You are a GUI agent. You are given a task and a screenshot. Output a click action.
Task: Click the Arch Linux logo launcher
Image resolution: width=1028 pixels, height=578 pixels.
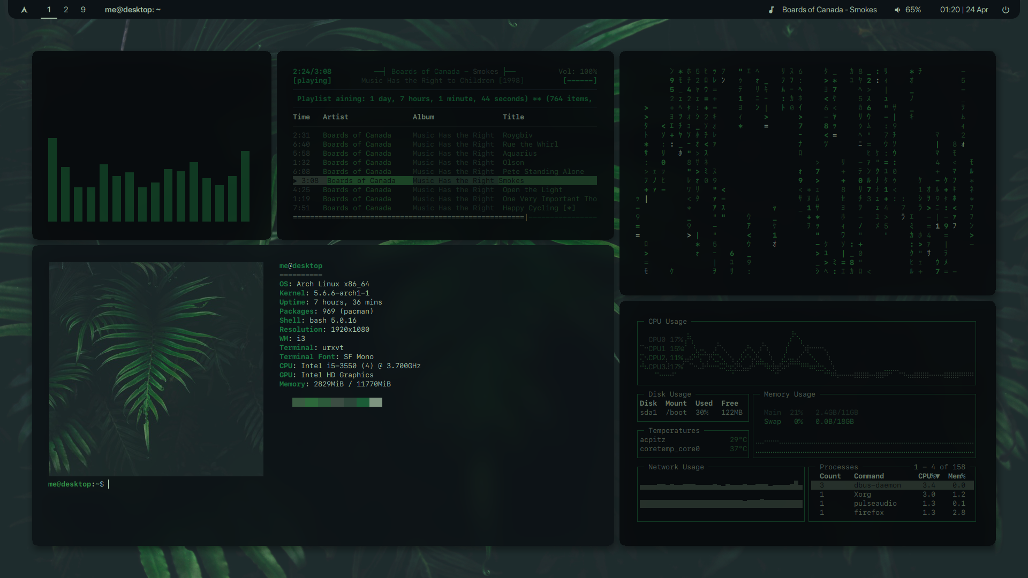click(24, 10)
